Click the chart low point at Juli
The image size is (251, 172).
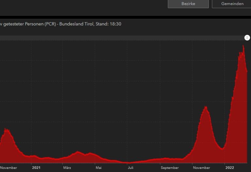tap(129, 162)
